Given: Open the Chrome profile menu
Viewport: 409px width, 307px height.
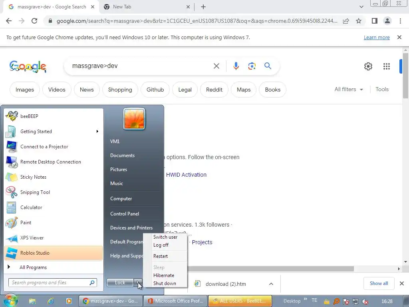Looking at the screenshot, I should [387, 21].
